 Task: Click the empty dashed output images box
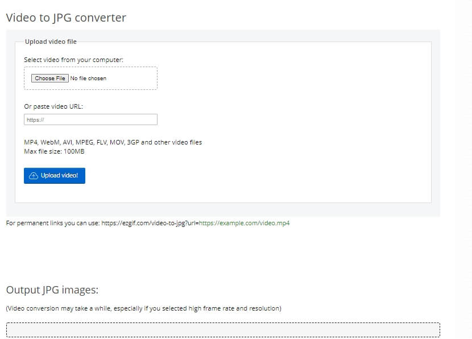click(223, 330)
